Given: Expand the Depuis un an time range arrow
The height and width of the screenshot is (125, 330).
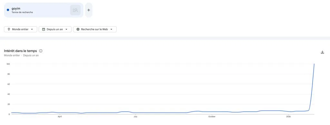Looking at the screenshot, I should coord(66,29).
